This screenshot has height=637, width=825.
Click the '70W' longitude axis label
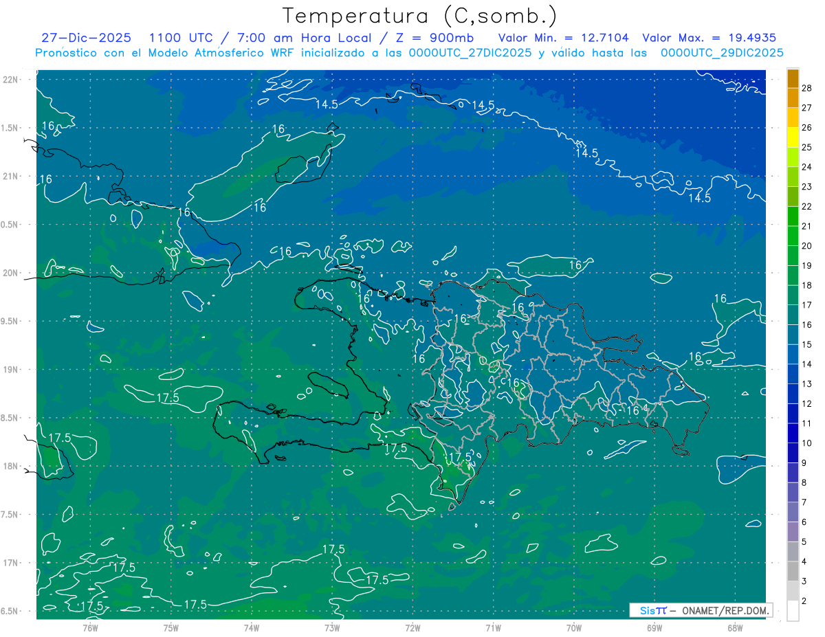click(x=573, y=627)
